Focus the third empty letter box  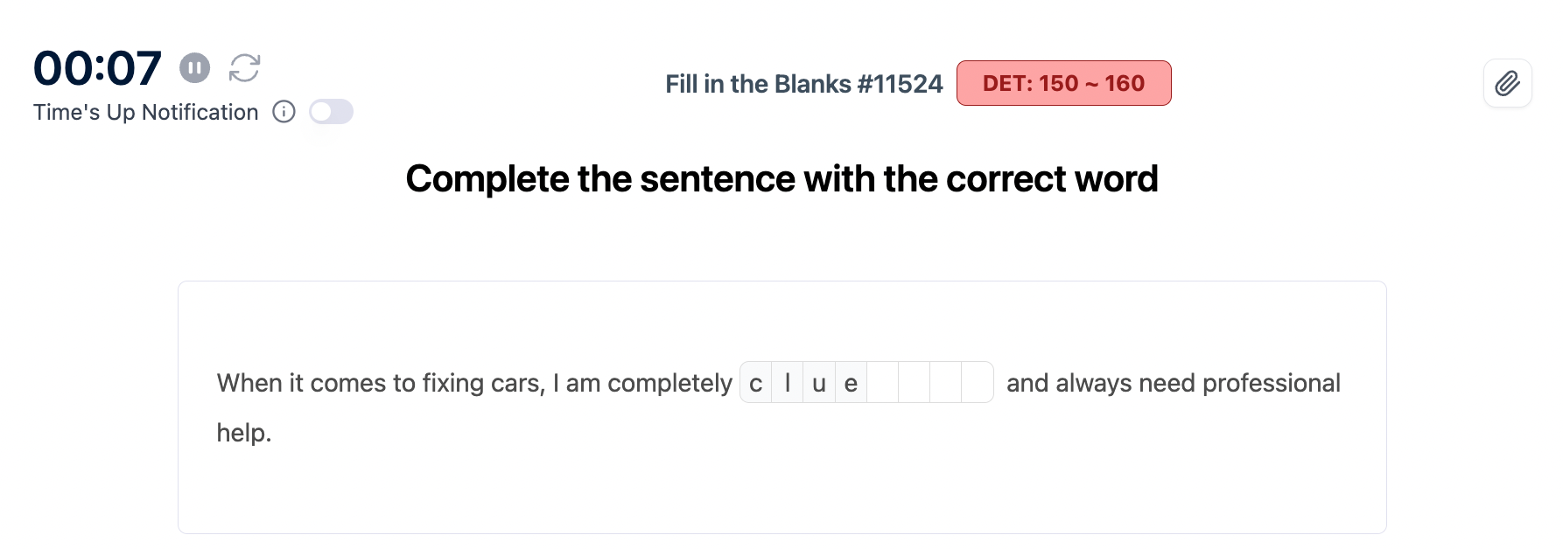pyautogui.click(x=945, y=383)
